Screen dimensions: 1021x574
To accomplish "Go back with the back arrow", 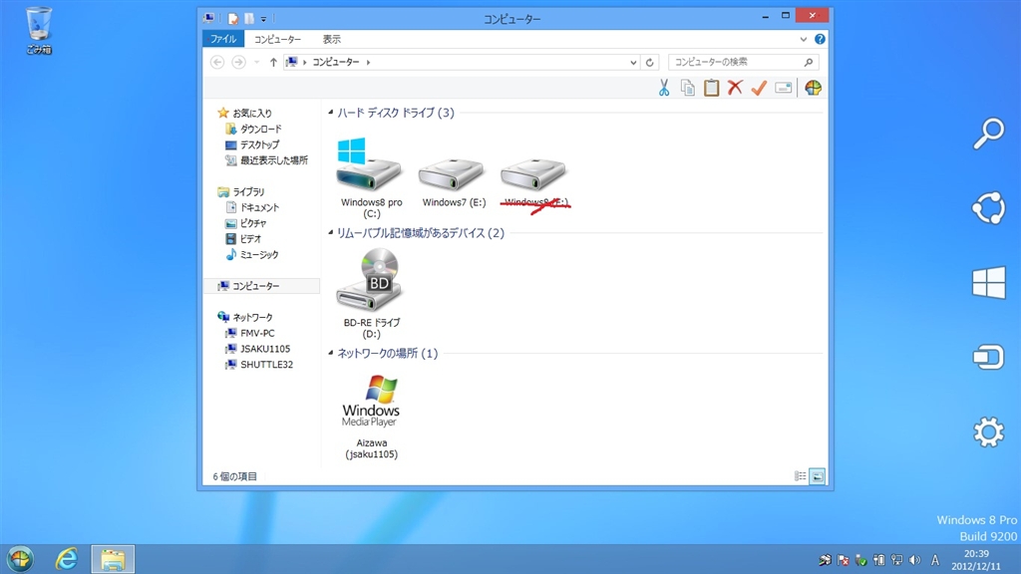I will click(x=217, y=62).
